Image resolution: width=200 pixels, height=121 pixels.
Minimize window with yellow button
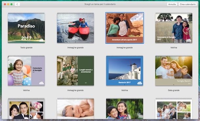pos(8,4)
